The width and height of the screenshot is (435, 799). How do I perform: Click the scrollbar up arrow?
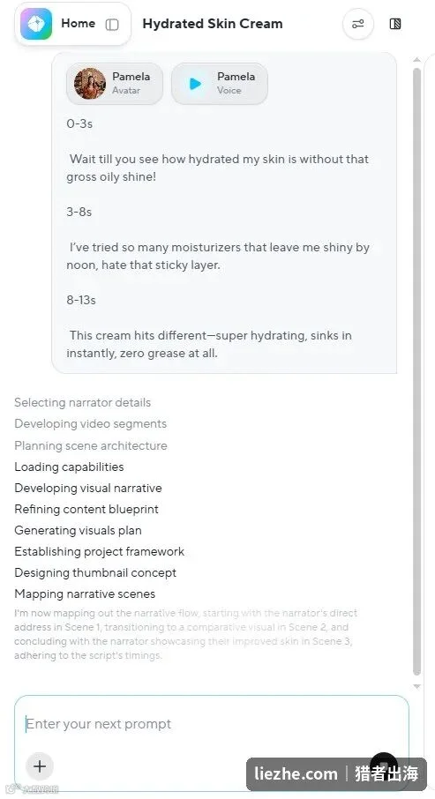tap(416, 61)
